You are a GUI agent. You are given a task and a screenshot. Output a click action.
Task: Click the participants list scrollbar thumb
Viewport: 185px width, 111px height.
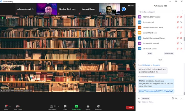tap(184, 39)
